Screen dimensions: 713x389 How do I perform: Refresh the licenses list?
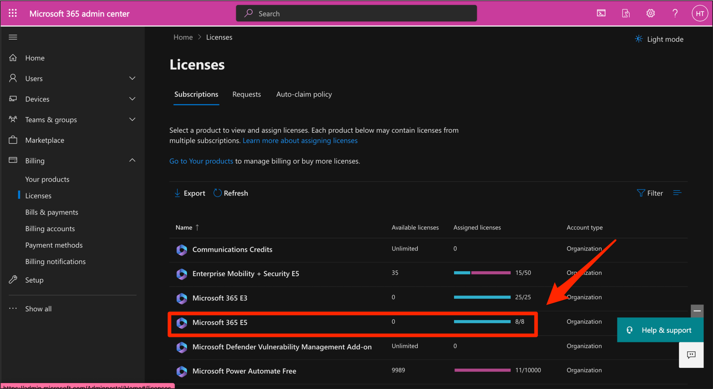click(x=230, y=193)
